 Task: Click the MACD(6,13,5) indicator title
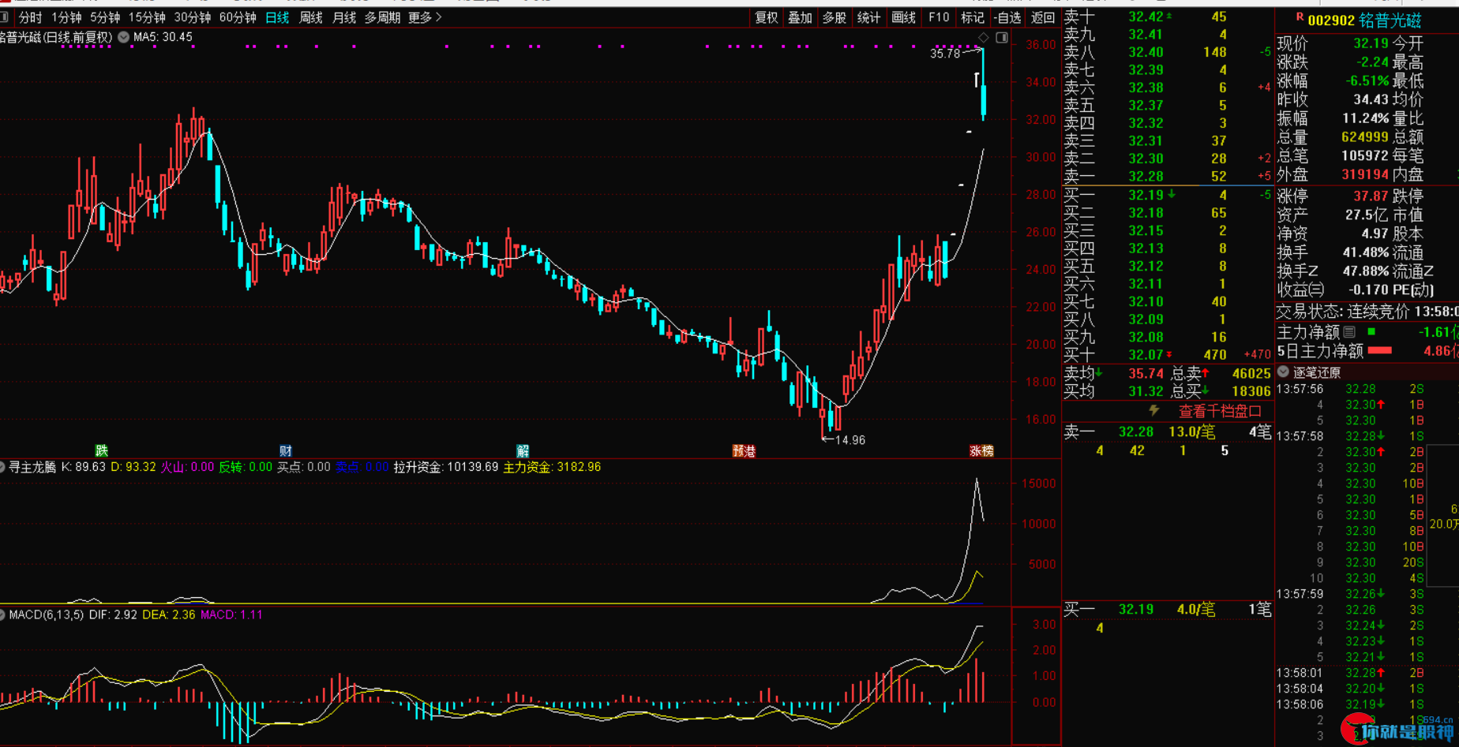[47, 614]
